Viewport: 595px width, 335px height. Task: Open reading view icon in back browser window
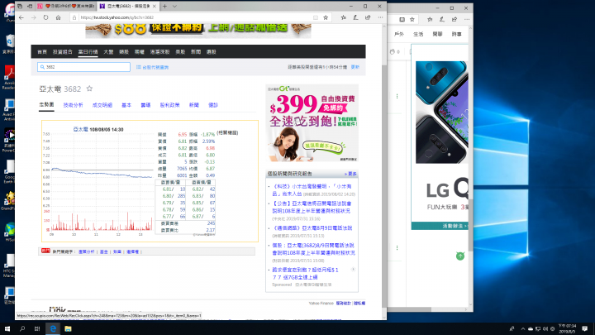pyautogui.click(x=402, y=19)
